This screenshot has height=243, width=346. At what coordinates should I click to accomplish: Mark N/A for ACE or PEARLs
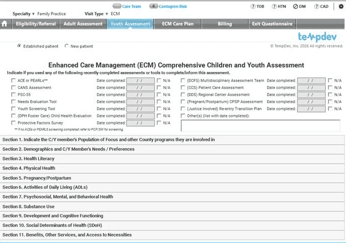[159, 80]
